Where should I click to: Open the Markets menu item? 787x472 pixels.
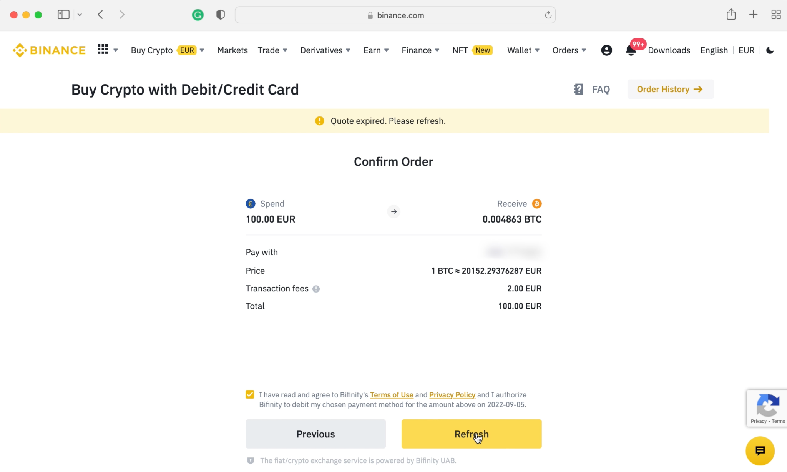(232, 50)
